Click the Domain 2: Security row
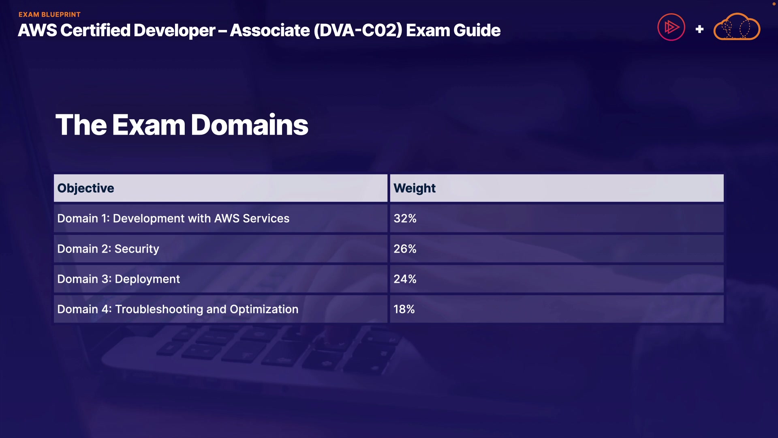This screenshot has width=778, height=438. tap(108, 249)
